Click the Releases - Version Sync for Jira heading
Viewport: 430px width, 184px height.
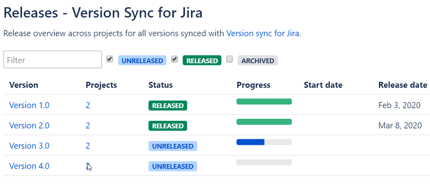103,12
